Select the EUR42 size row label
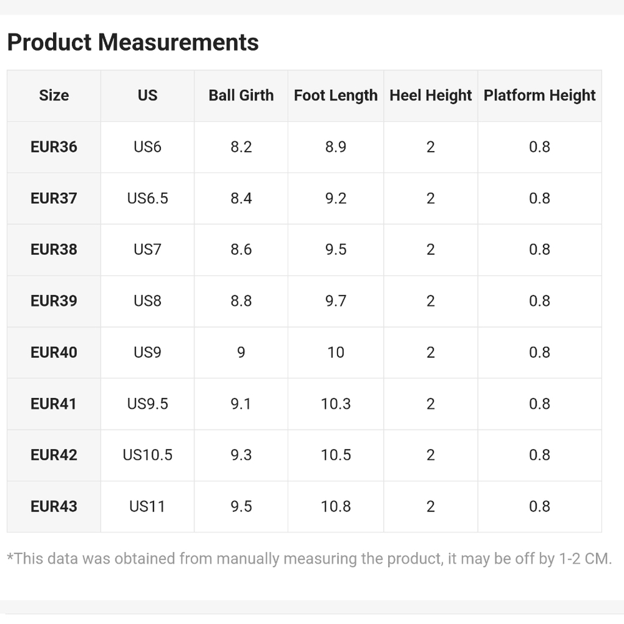The width and height of the screenshot is (624, 624). [x=54, y=455]
